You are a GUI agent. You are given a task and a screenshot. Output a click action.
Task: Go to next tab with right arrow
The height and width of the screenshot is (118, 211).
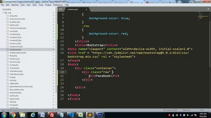click(x=62, y=9)
